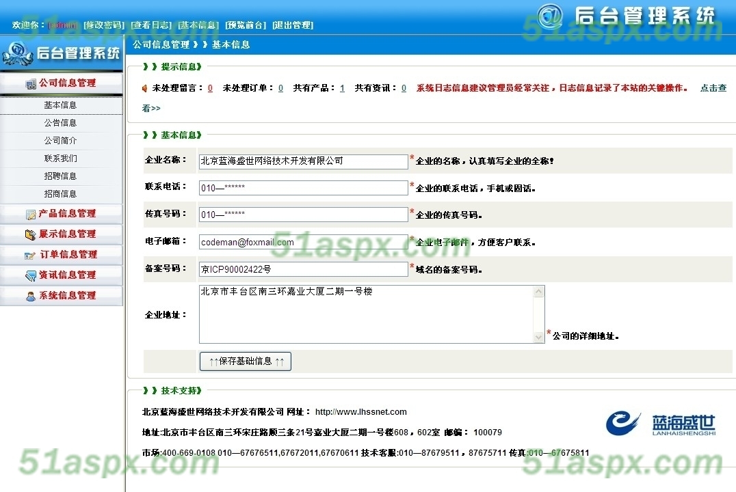736x492 pixels.
Task: Click the 退出管理 link in the header
Action: point(293,25)
